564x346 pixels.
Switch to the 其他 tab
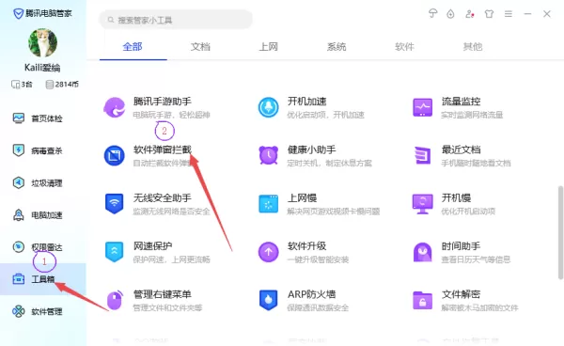coord(472,46)
